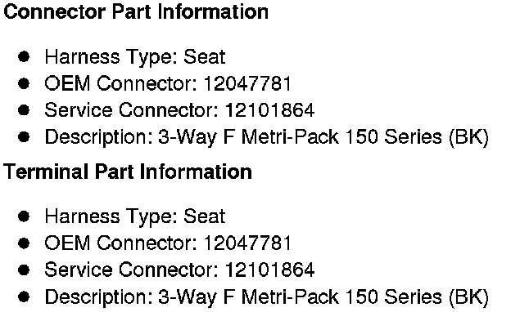Select OEM Connector line under Terminal Part Information
Image resolution: width=511 pixels, height=312 pixels.
[x=168, y=243]
